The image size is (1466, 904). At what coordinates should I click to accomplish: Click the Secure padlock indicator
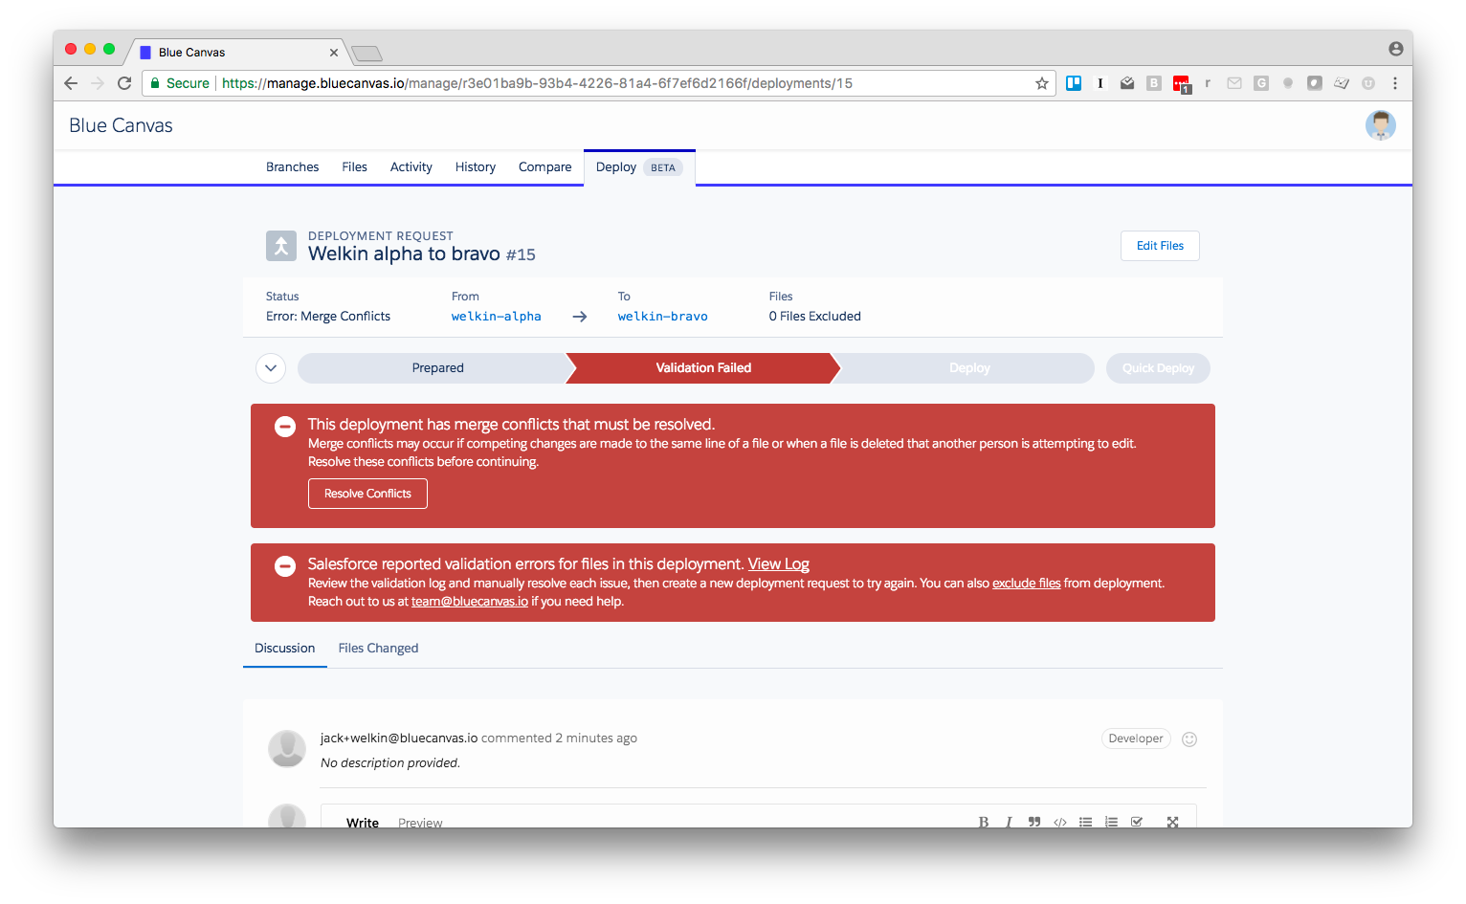coord(180,83)
